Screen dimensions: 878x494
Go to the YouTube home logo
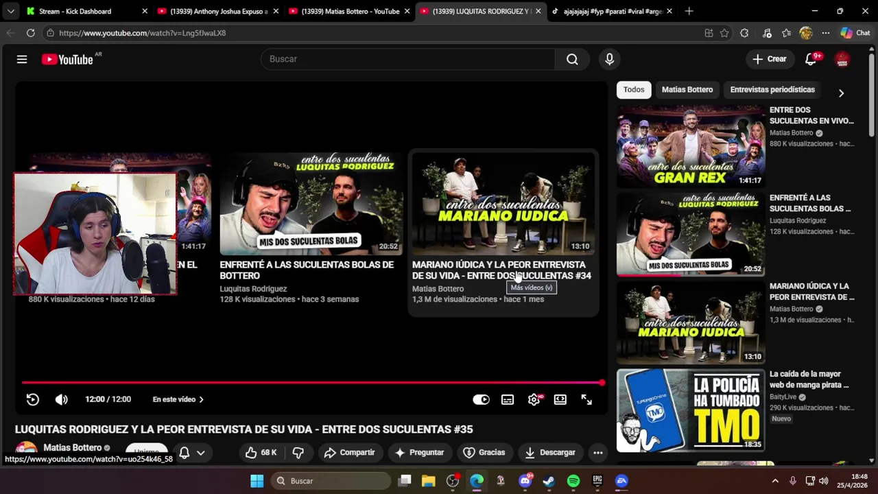click(x=67, y=60)
